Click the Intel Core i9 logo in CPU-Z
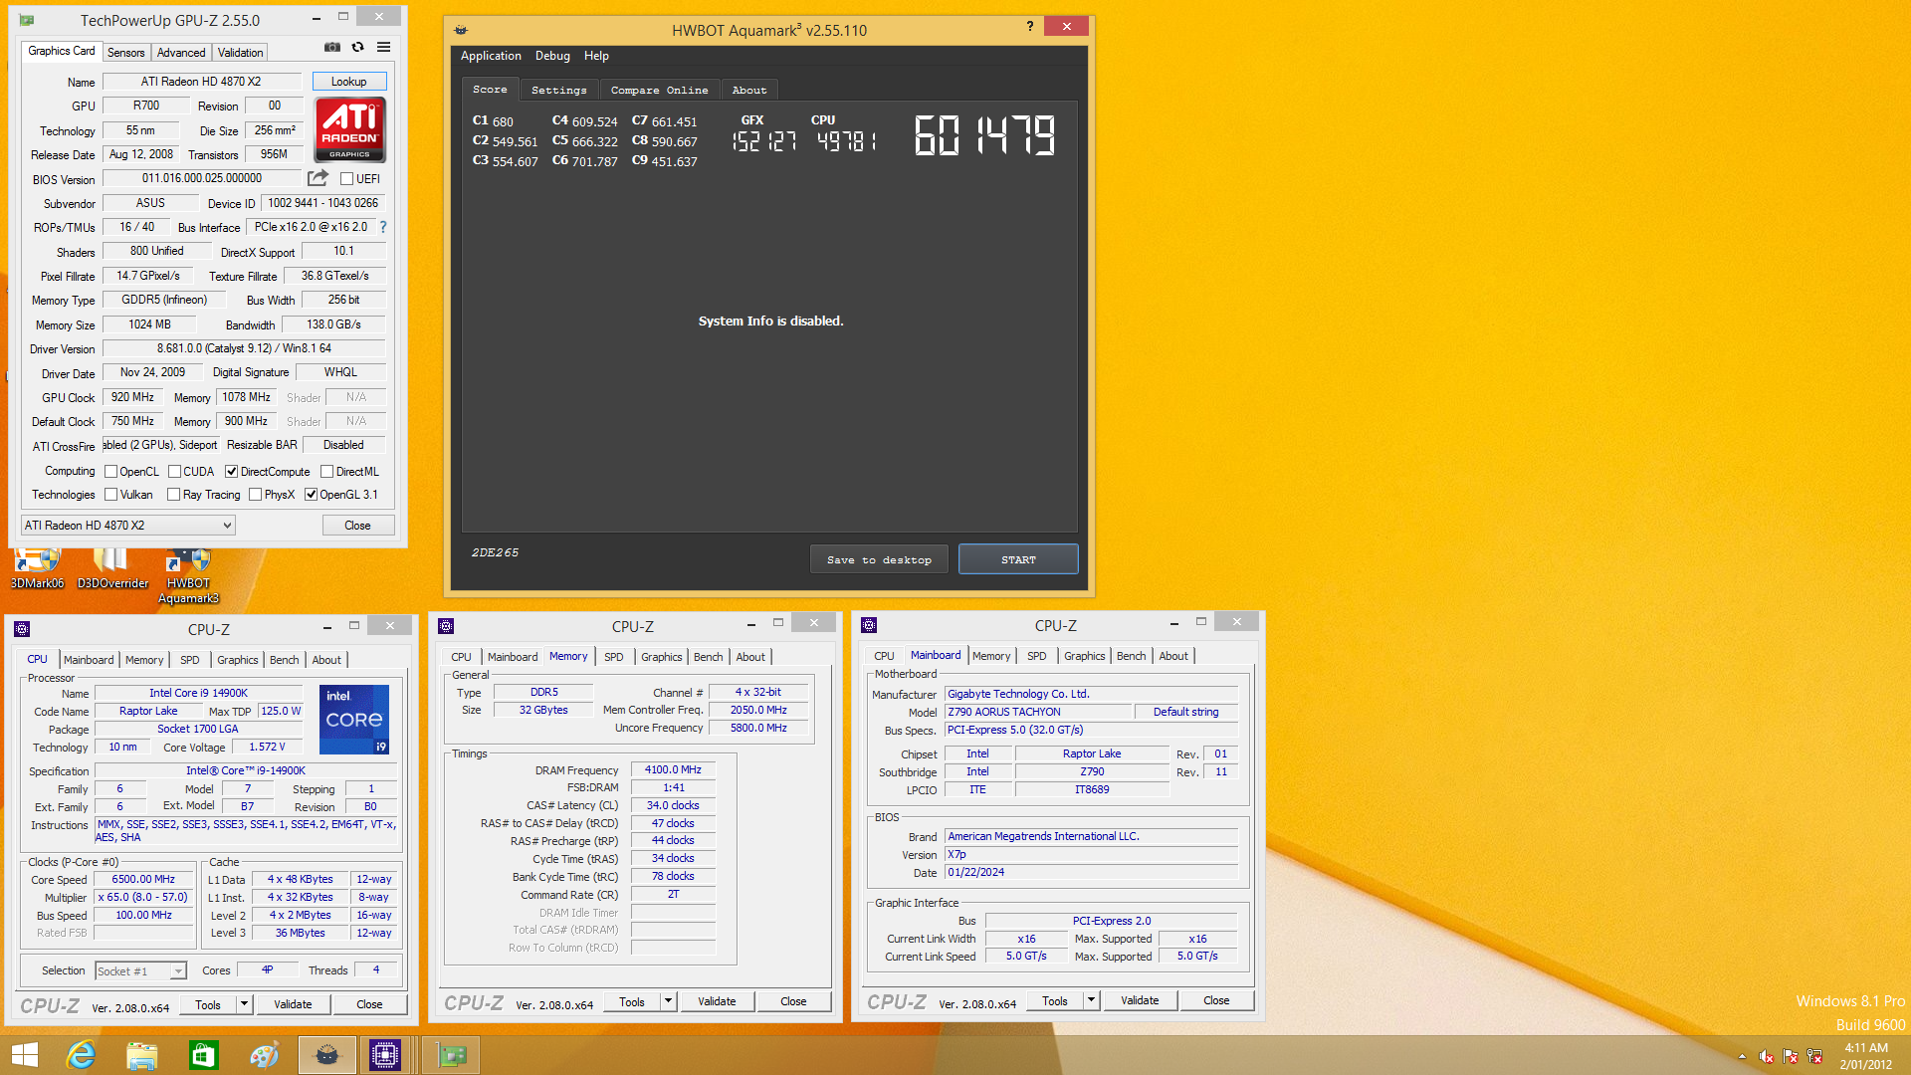The width and height of the screenshot is (1911, 1075). 354,719
